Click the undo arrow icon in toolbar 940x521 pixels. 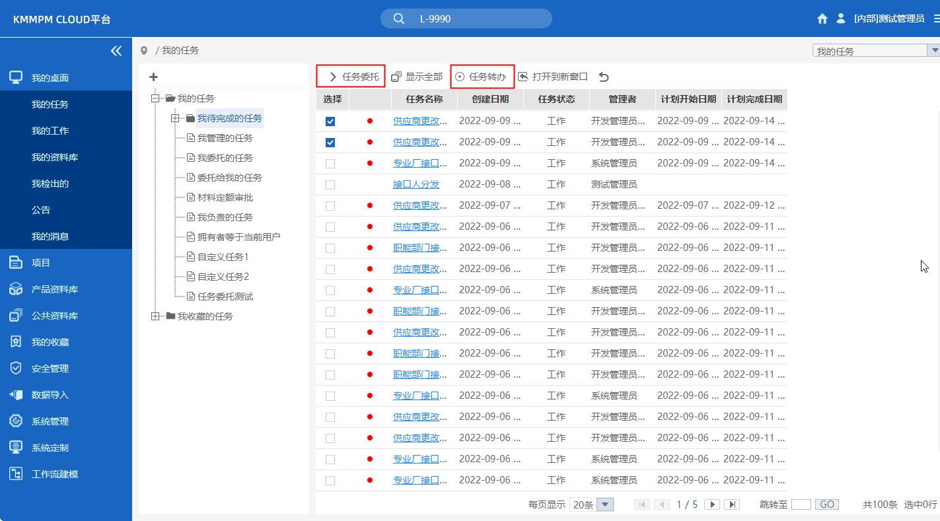pos(603,76)
